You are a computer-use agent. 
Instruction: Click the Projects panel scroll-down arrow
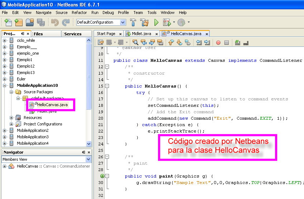tap(89, 144)
